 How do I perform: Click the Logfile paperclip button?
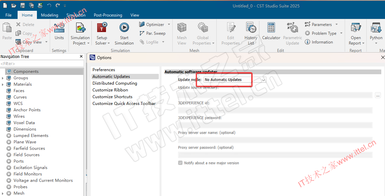point(149,42)
